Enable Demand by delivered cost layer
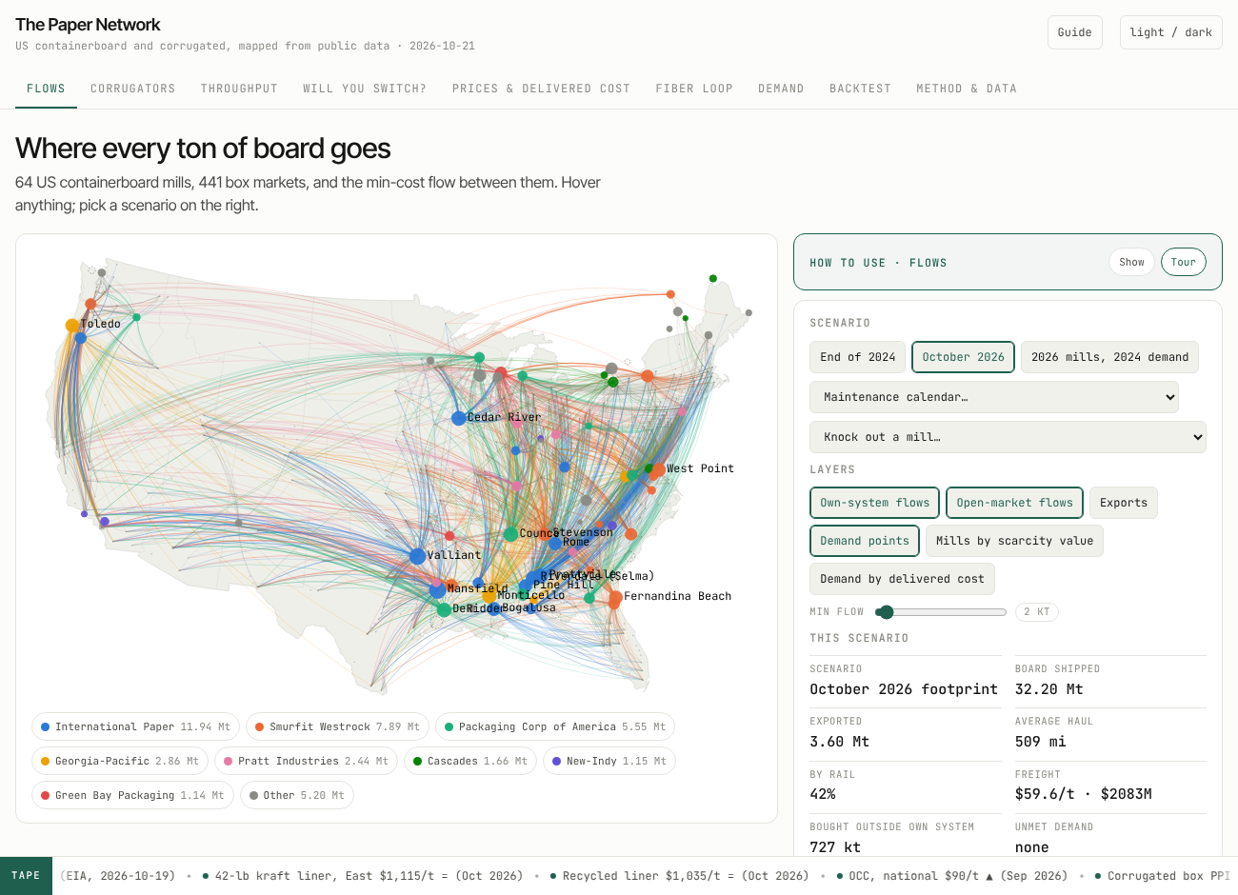This screenshot has width=1238, height=895. click(903, 579)
